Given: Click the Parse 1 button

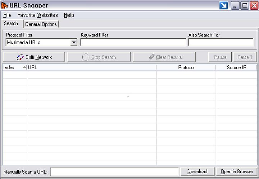Looking at the screenshot, I should point(245,57).
